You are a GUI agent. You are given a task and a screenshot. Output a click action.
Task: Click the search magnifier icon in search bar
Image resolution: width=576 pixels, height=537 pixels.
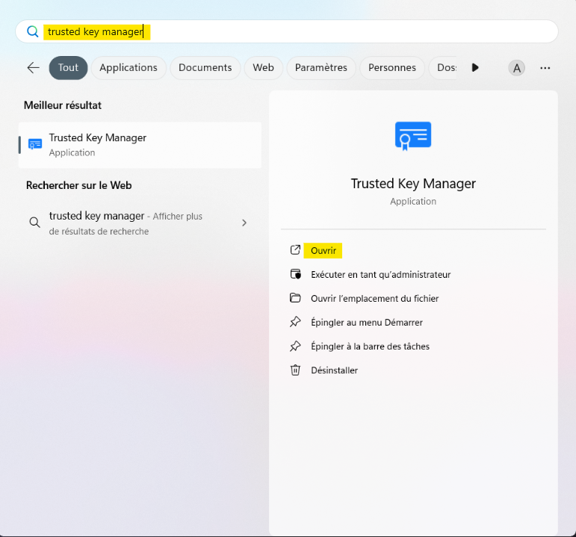pyautogui.click(x=32, y=31)
